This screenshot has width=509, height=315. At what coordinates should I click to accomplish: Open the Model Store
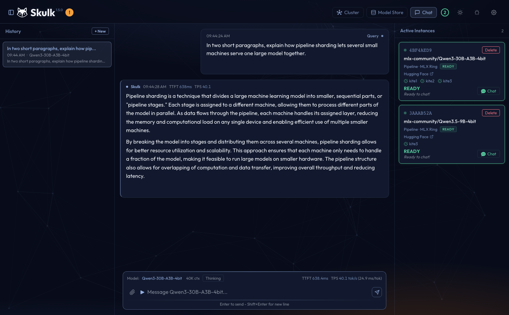(x=387, y=12)
